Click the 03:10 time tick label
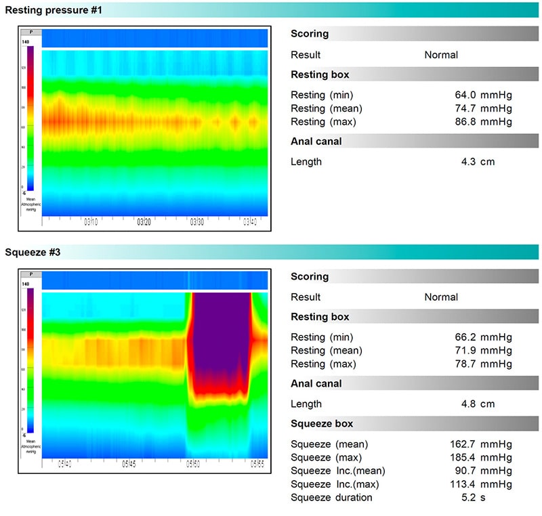The image size is (542, 516). pos(91,221)
